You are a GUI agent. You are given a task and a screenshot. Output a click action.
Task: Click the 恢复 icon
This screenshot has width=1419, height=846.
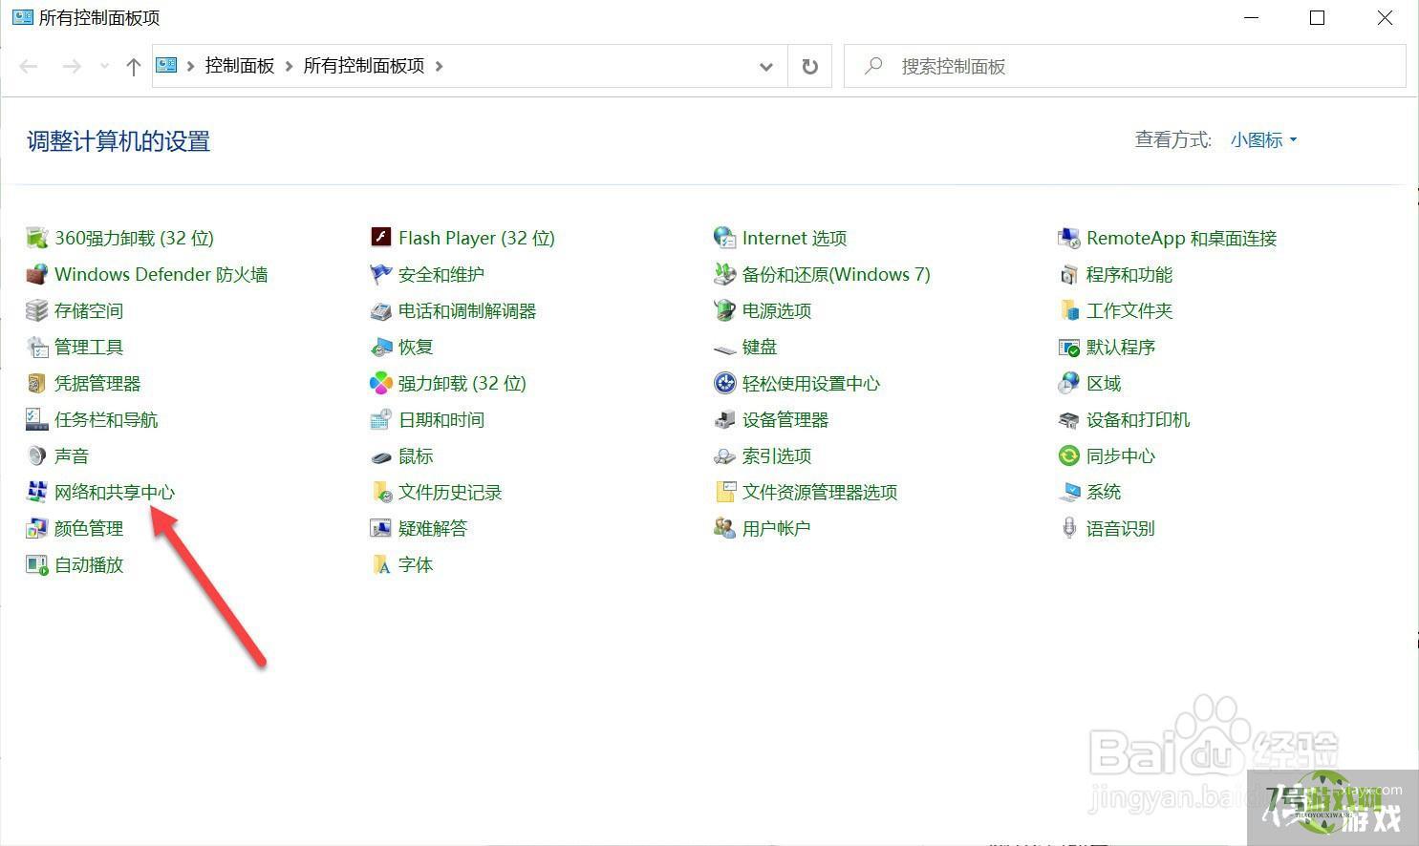pyautogui.click(x=380, y=347)
